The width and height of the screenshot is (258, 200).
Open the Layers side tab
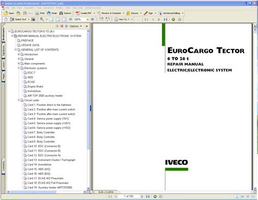coord(3,65)
